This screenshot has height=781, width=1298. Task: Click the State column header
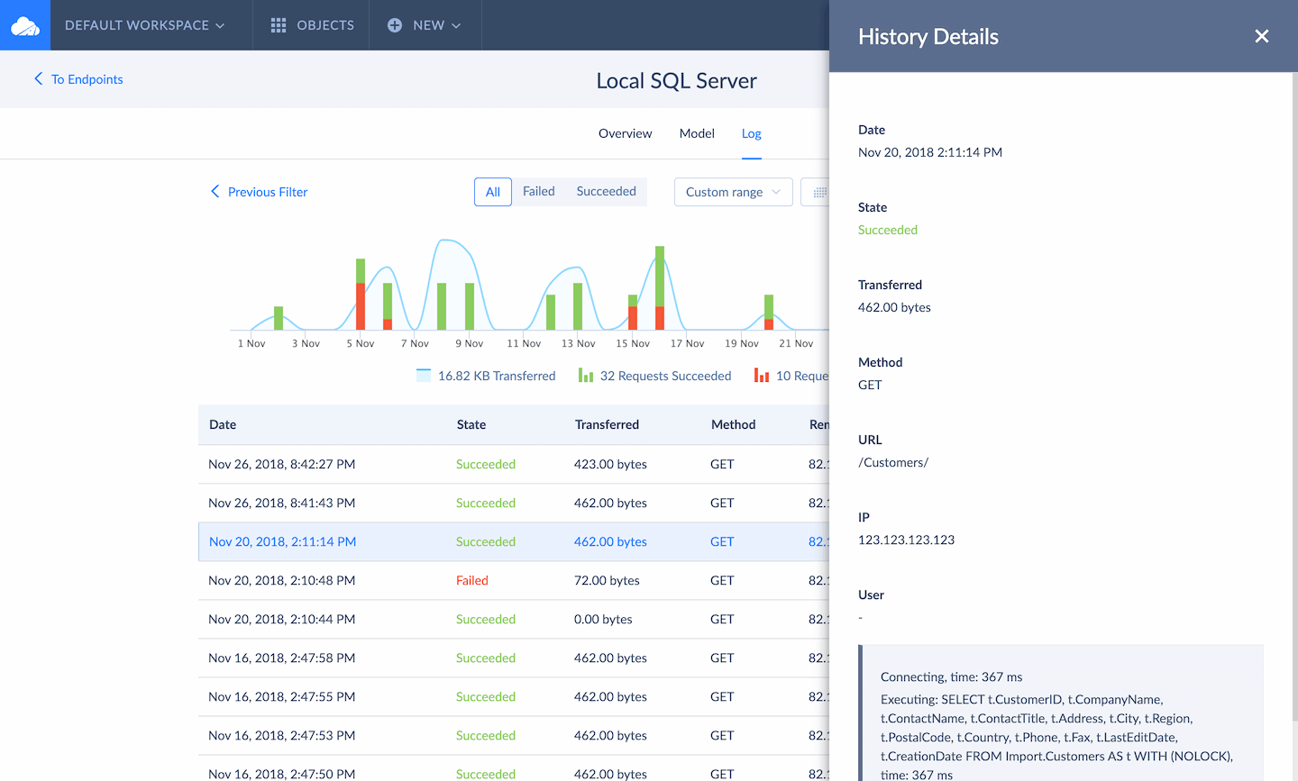coord(471,424)
